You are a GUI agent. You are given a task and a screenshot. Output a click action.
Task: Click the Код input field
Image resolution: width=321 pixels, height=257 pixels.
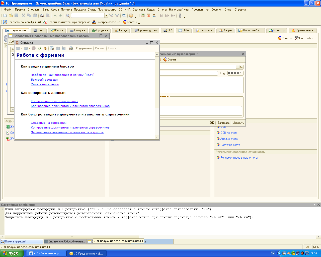coord(235,73)
